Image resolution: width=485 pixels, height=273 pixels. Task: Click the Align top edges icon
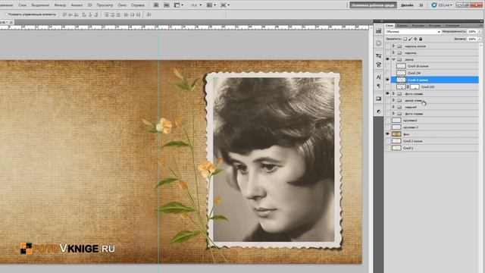pyautogui.click(x=64, y=14)
